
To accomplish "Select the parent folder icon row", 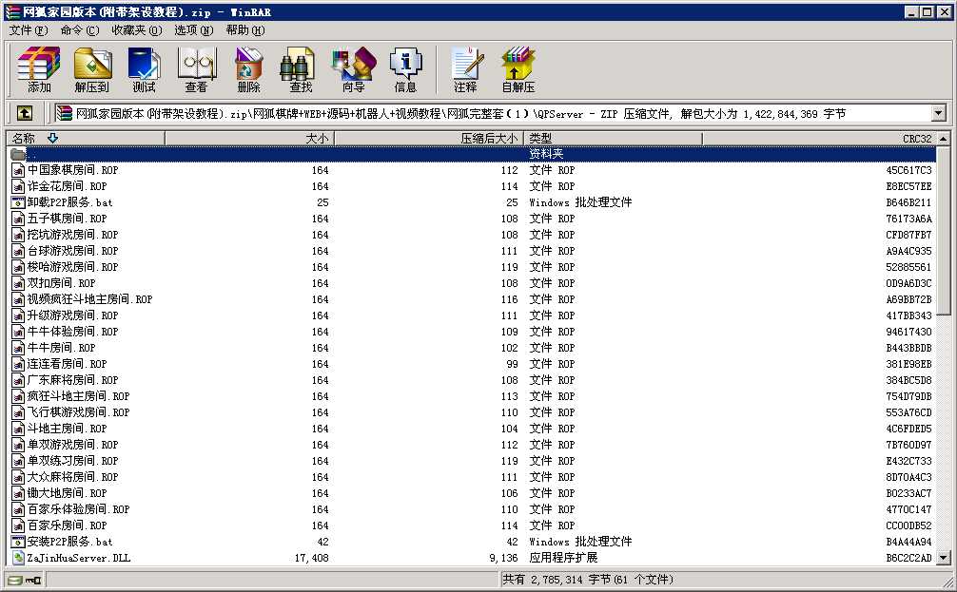I will pos(472,154).
